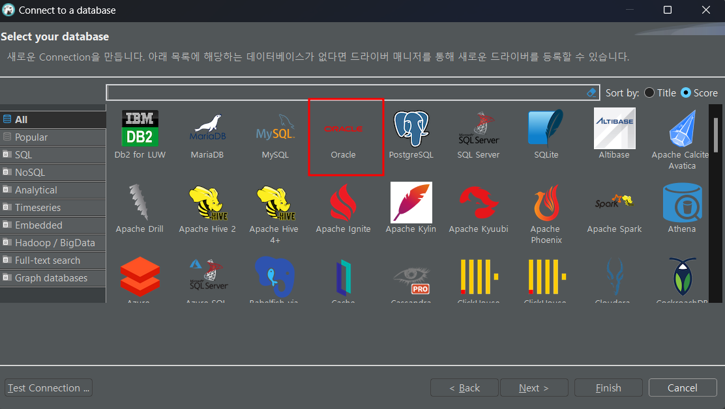Show Embedded databases

(53, 225)
